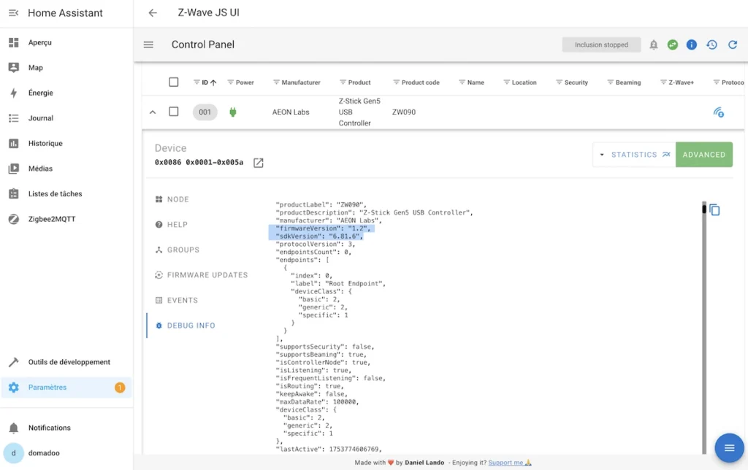The image size is (748, 470).
Task: Filter the Power column
Action: click(x=230, y=82)
